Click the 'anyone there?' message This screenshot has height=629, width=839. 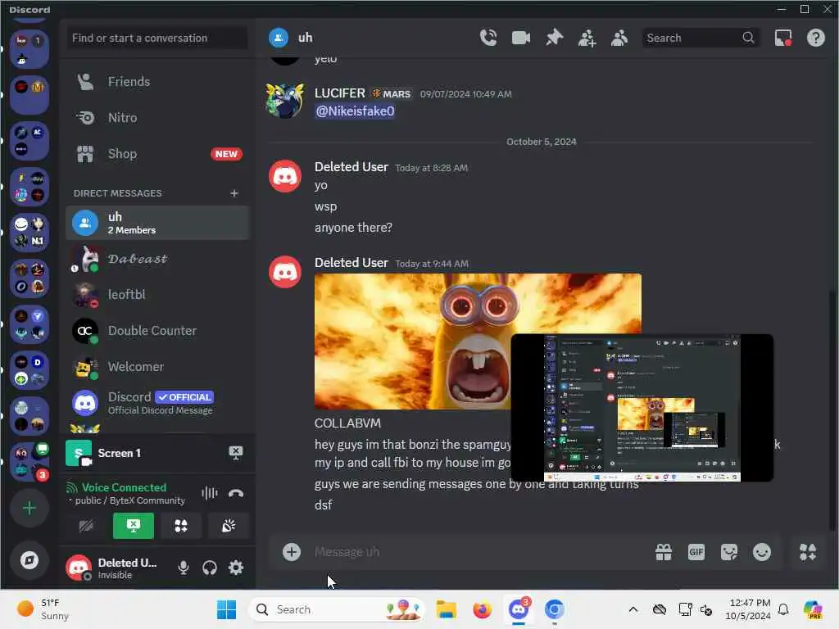pyautogui.click(x=353, y=228)
